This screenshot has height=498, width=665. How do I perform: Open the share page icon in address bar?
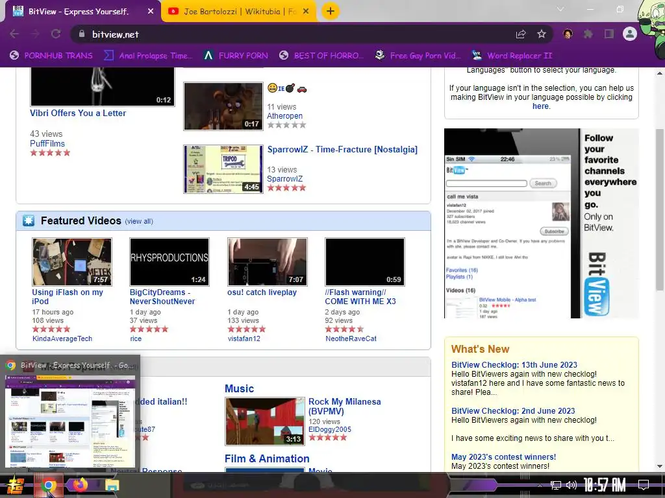tap(521, 34)
